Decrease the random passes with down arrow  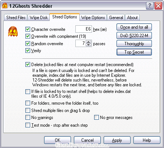[89, 45]
